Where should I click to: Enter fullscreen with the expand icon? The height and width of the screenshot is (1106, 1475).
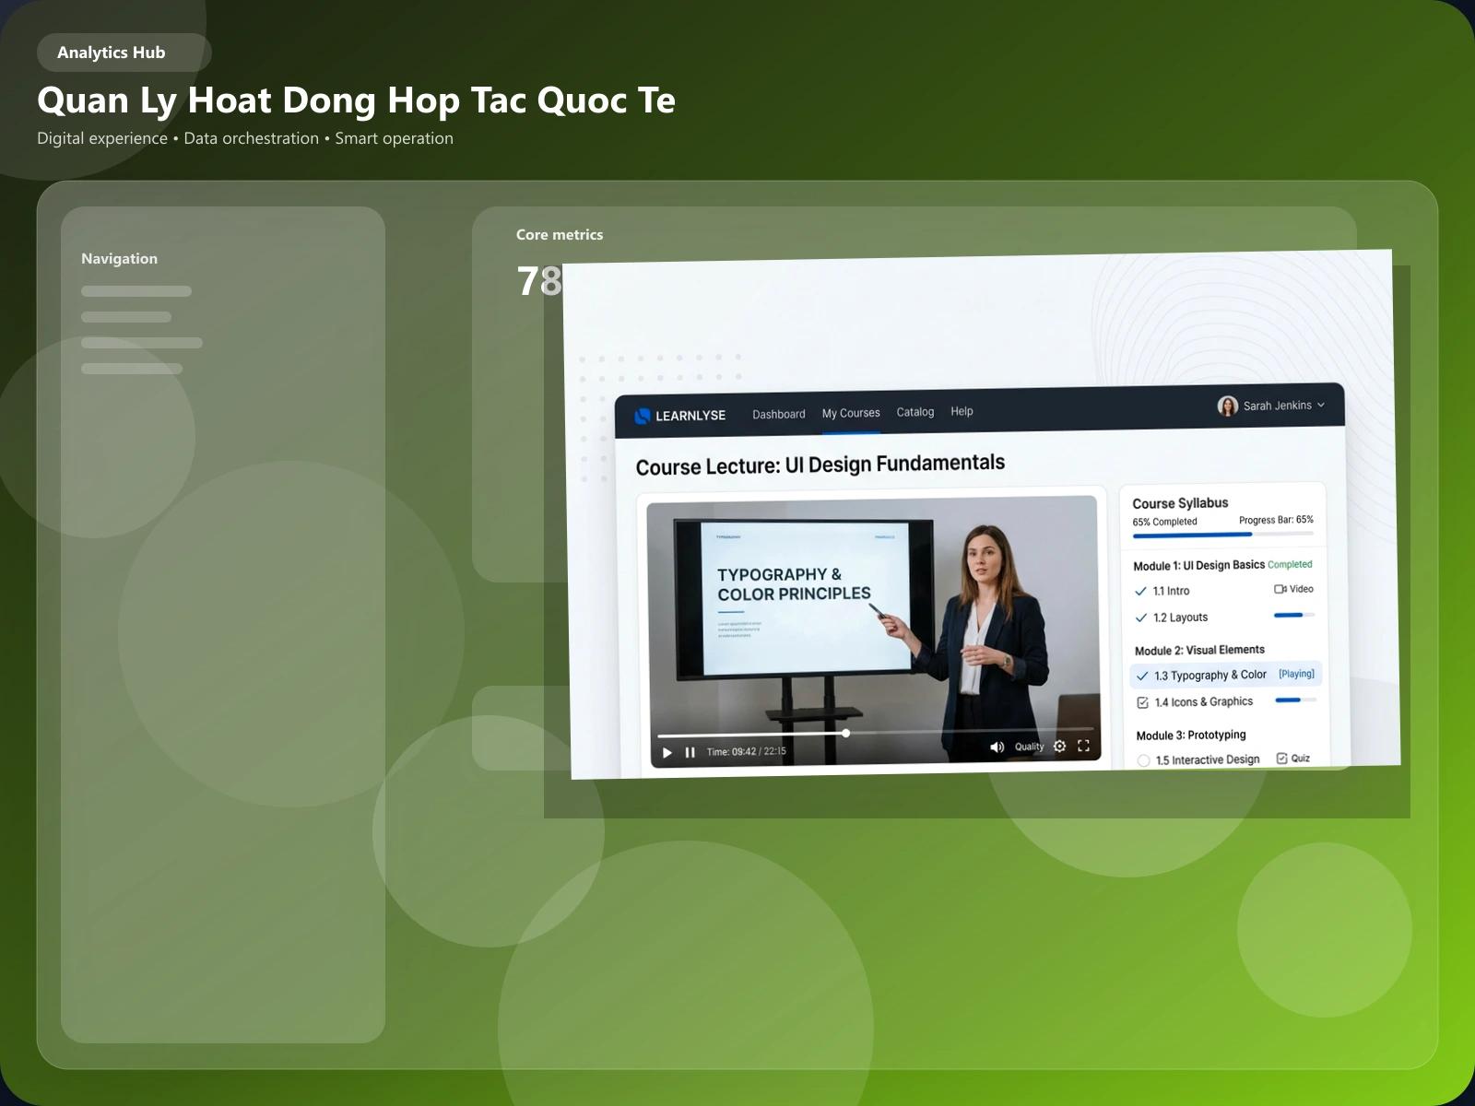(x=1084, y=746)
